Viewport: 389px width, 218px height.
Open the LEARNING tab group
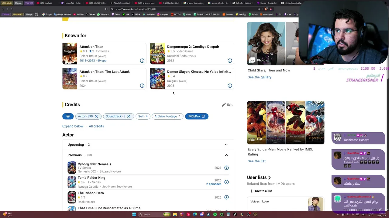[x=7, y=3]
